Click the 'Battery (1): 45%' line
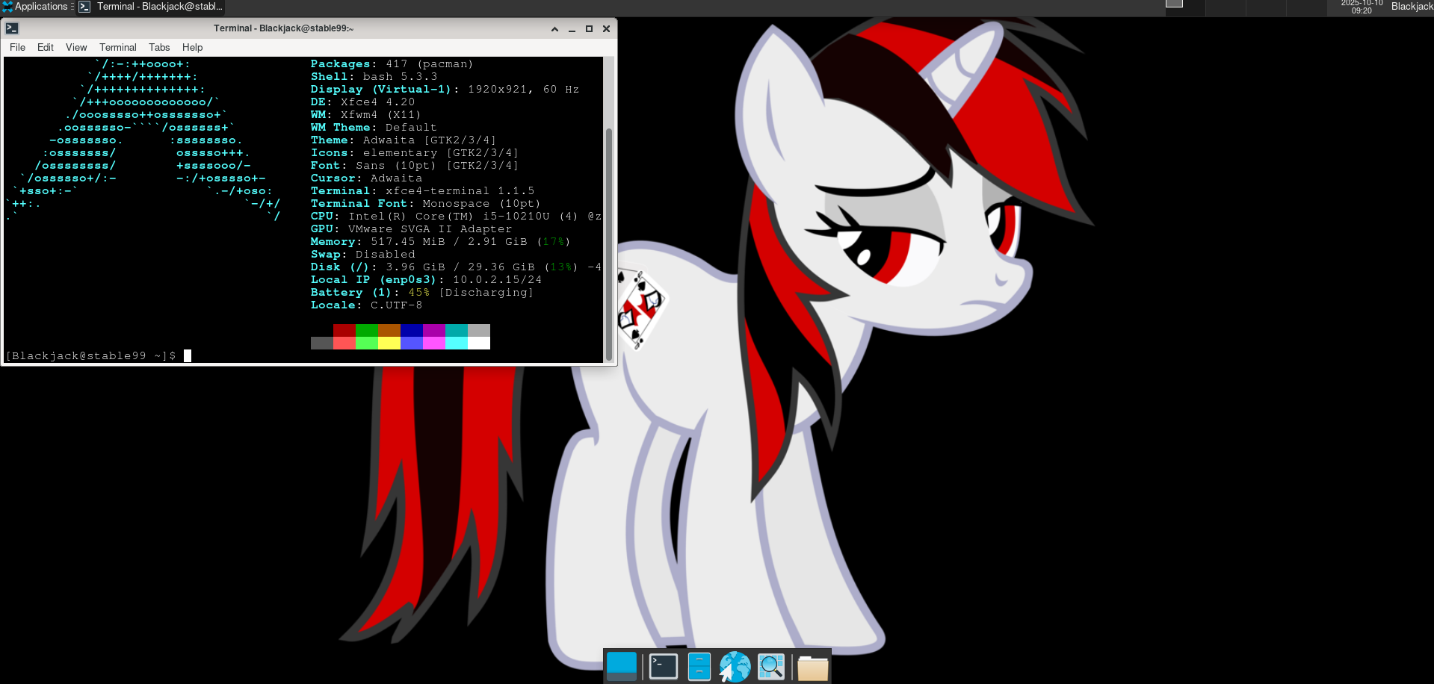The image size is (1434, 684). click(422, 292)
